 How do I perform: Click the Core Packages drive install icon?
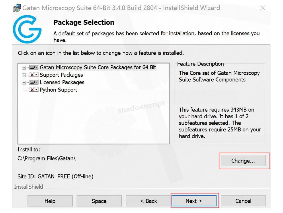pos(34,67)
